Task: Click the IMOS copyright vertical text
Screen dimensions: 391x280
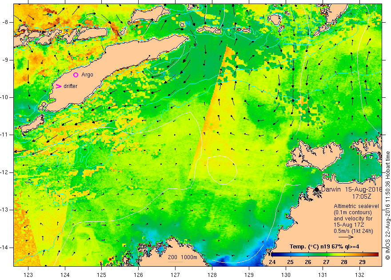Action: (388, 205)
